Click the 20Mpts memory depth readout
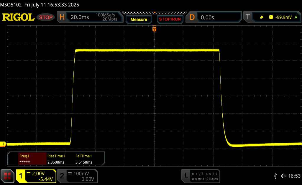The width and height of the screenshot is (302, 185). coord(110,19)
